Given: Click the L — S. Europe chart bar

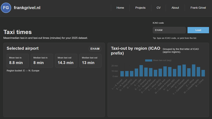Looking at the screenshot, I should [x=122, y=74].
